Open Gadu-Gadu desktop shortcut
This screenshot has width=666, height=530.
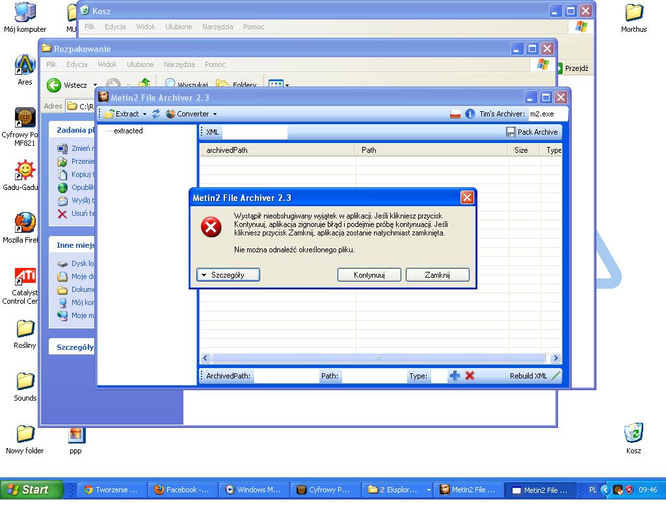coord(20,176)
